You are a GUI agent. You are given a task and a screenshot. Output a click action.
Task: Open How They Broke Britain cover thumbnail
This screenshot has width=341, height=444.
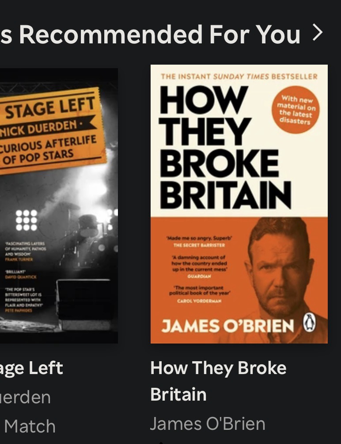[239, 204]
